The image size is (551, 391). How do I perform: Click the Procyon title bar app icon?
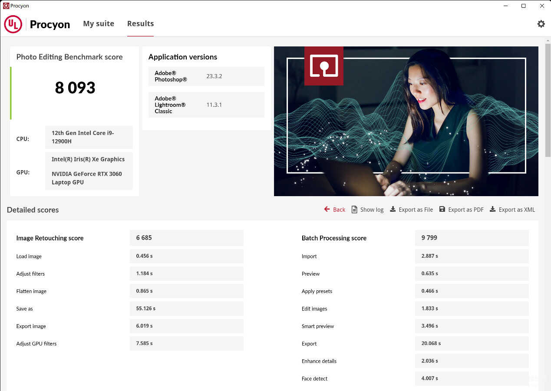tap(6, 6)
